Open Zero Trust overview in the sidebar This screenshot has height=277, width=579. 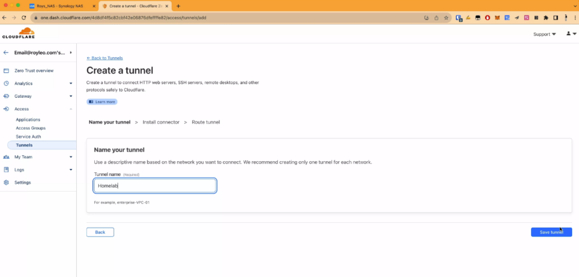(34, 71)
